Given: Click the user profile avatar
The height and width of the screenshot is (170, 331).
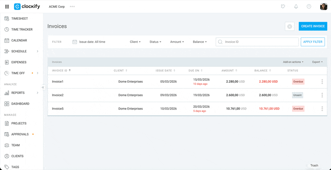Looking at the screenshot, I should 324,7.
